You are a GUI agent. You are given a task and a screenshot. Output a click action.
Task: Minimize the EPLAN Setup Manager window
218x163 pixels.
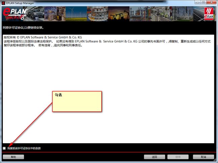click(198, 2)
